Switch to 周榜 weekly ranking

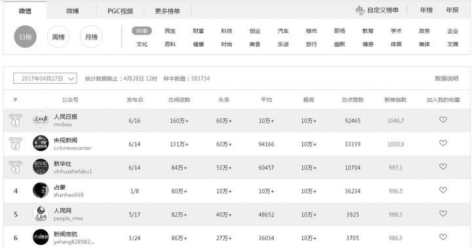[x=58, y=37]
